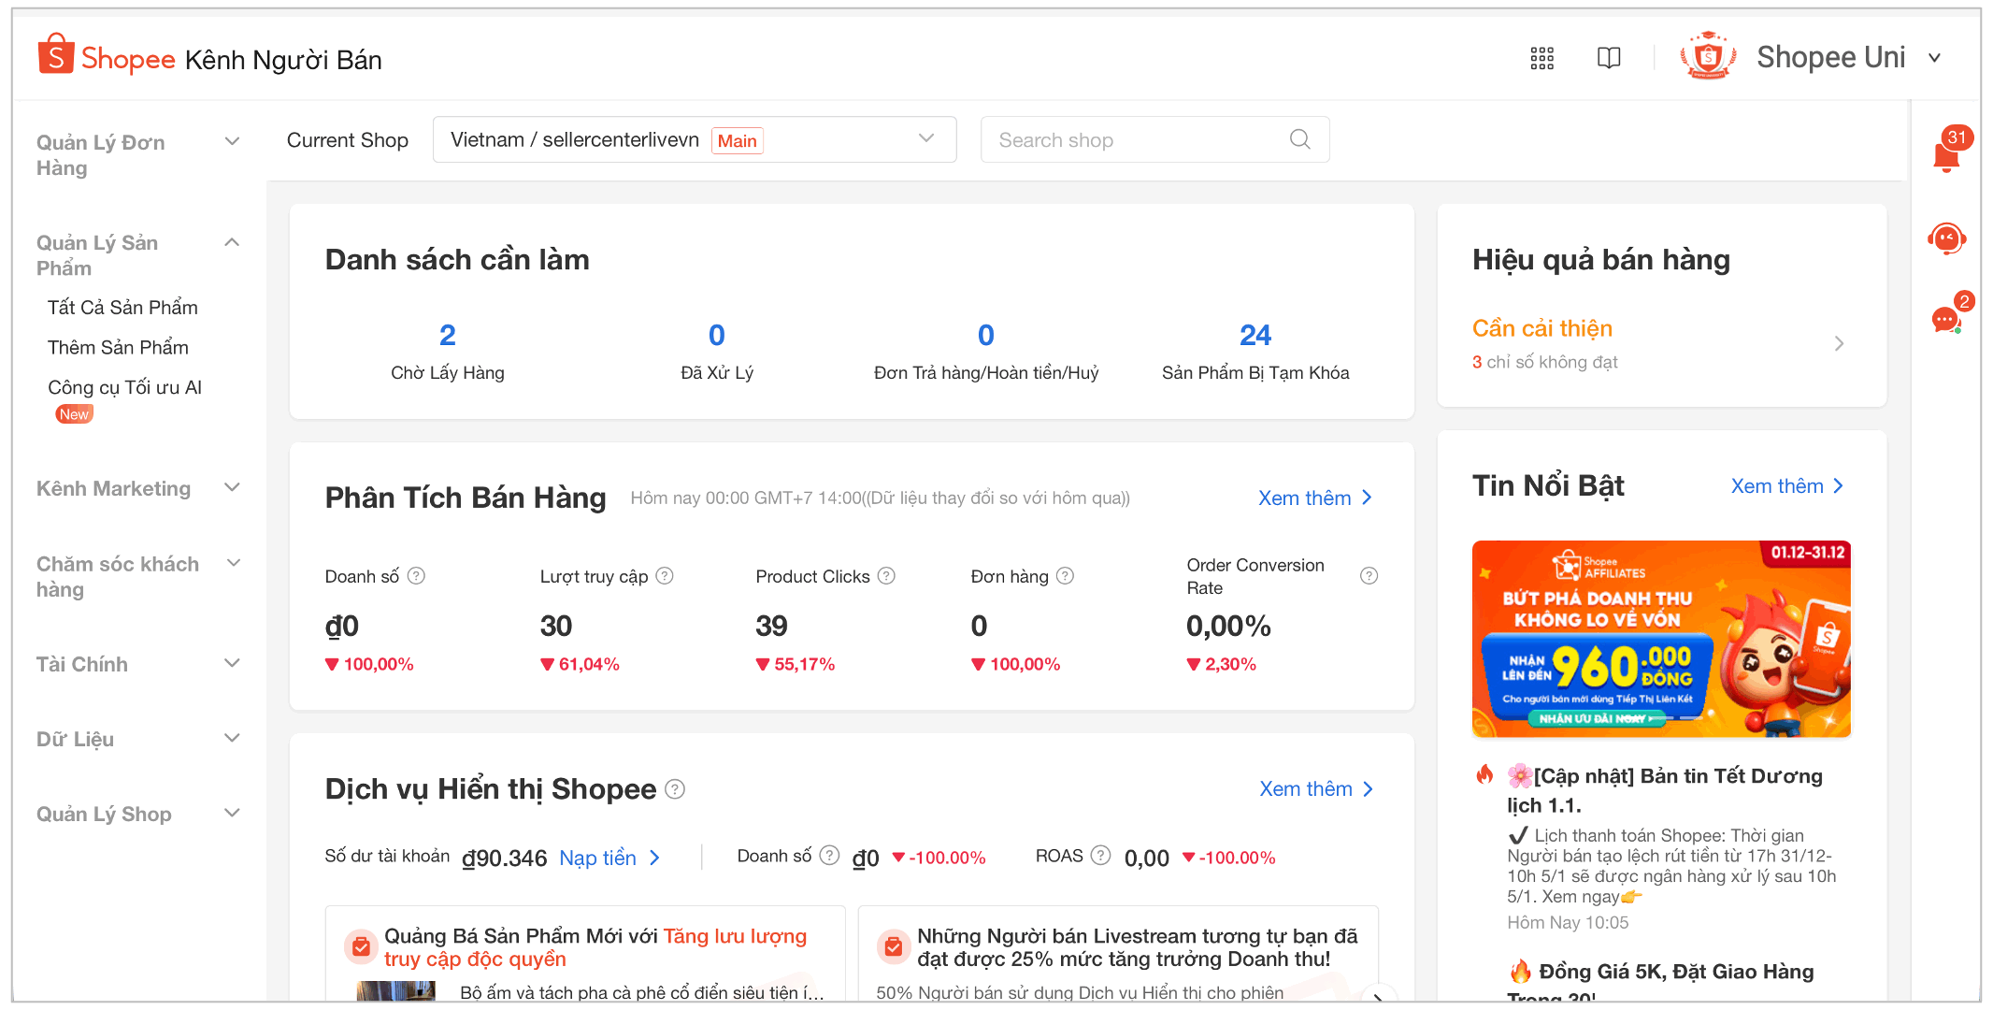Screen dimensions: 1993x1010
Task: Open the help tooltip next to Doanh số
Action: (x=416, y=576)
